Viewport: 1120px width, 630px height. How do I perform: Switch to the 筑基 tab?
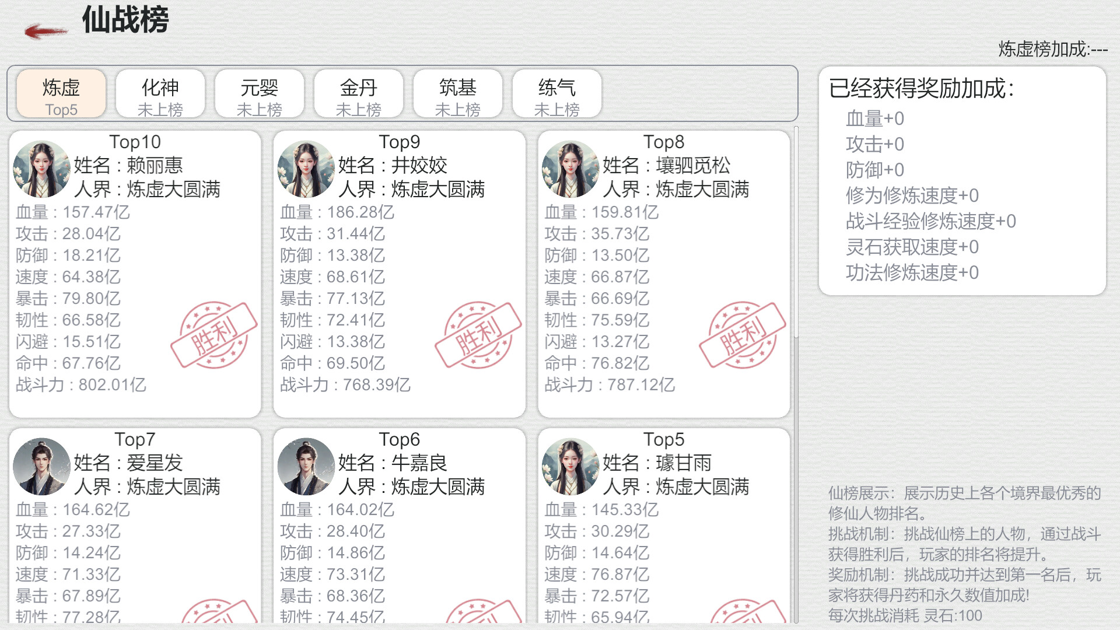pos(457,93)
